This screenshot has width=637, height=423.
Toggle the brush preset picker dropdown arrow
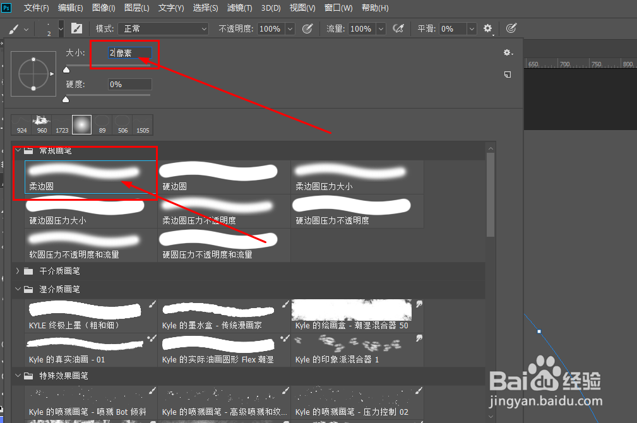click(61, 29)
